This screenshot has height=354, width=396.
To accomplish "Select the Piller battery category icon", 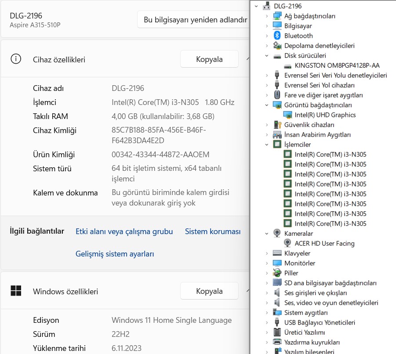I will click(277, 273).
